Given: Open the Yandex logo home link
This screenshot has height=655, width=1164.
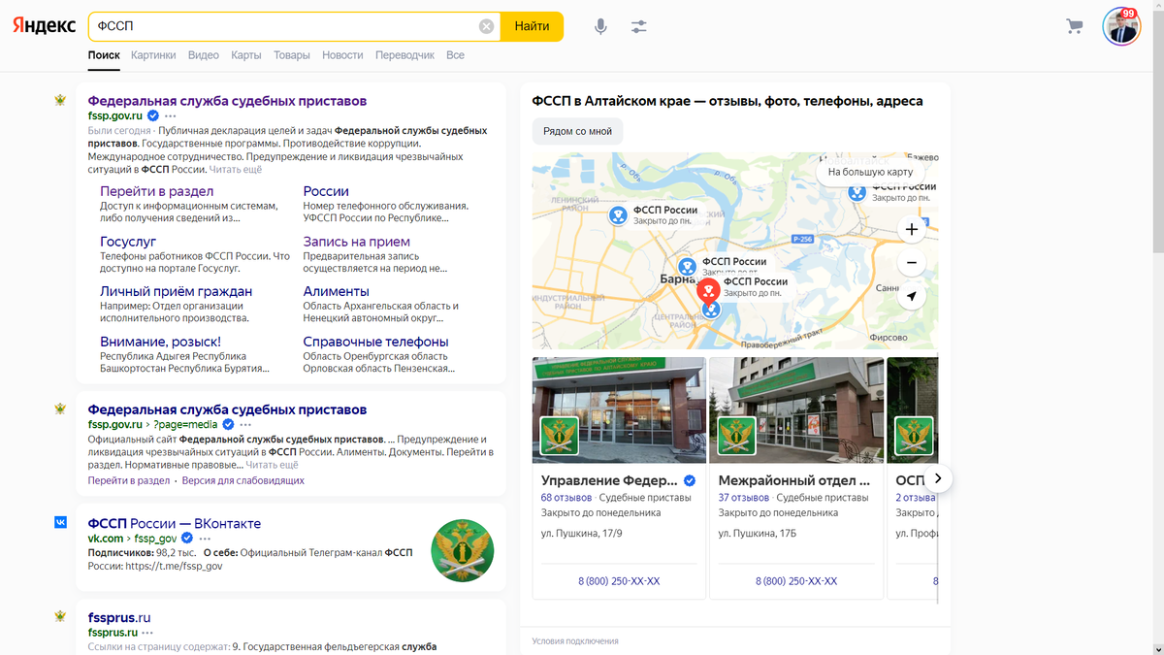Looking at the screenshot, I should pyautogui.click(x=44, y=26).
